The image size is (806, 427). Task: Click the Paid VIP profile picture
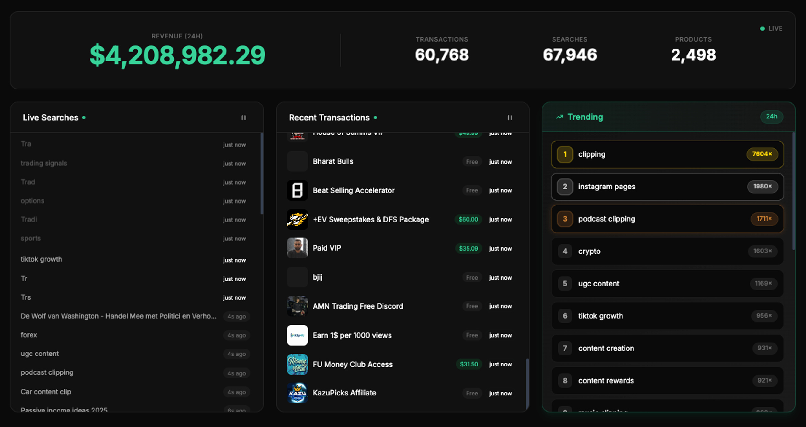(297, 248)
